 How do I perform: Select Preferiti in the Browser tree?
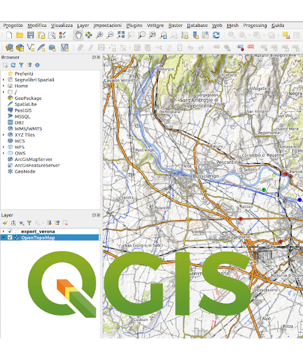(24, 74)
